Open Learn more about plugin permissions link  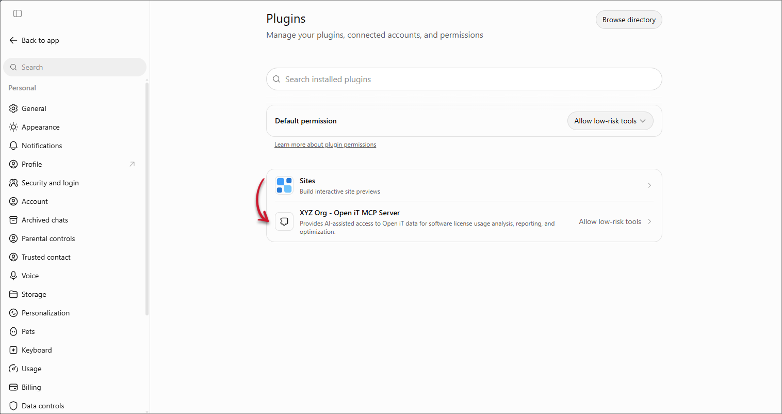[x=325, y=145]
